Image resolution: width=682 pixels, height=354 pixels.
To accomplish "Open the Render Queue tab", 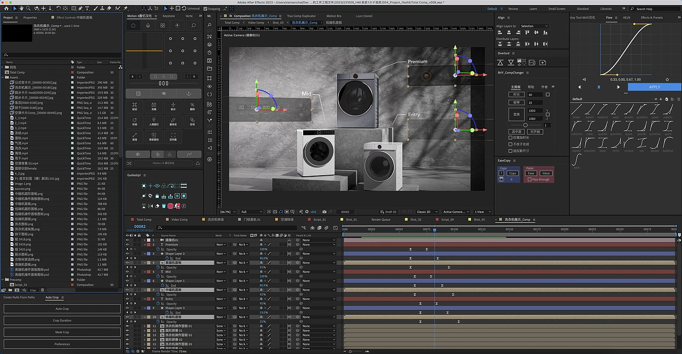I will point(380,219).
